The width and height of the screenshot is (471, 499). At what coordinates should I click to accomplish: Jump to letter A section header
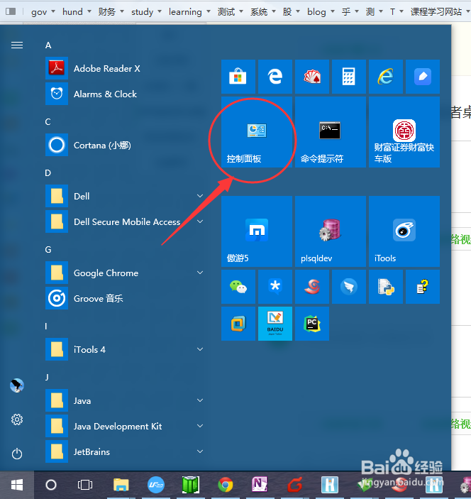tap(48, 45)
